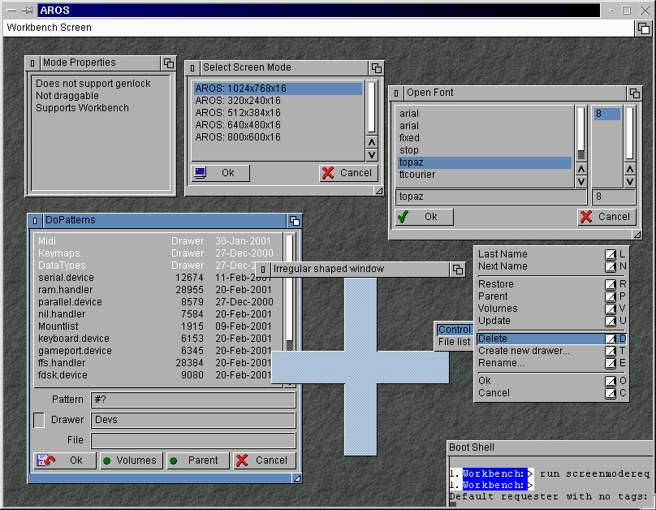Click the screen mode list scrollbar track
This screenshot has height=510, width=656.
coord(372,107)
